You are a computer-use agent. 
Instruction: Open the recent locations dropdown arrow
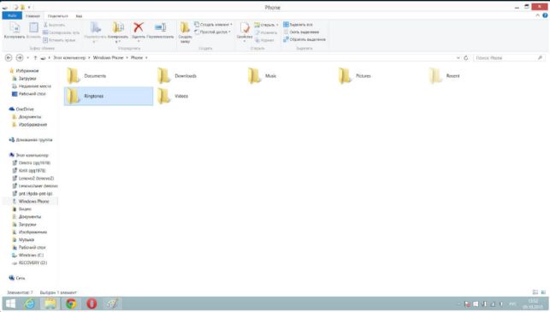(x=27, y=58)
